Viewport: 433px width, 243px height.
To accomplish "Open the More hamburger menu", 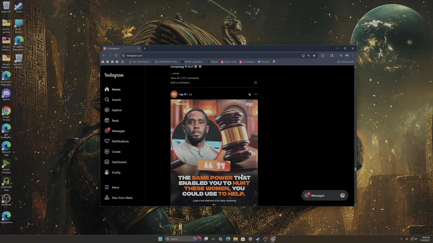I will click(x=112, y=187).
